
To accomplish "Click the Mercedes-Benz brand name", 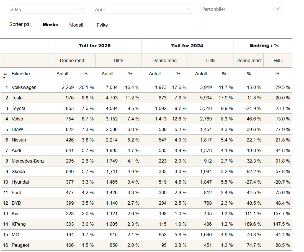I will coord(28,161).
